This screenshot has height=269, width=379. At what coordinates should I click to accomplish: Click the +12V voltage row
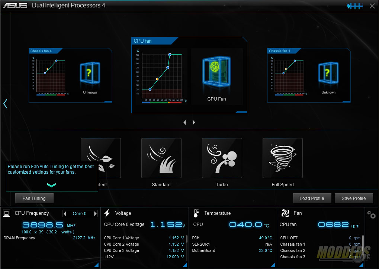[144, 257]
